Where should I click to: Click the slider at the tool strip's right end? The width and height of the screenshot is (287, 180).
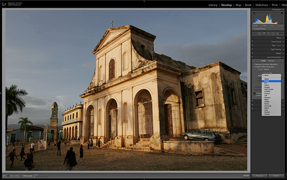[280, 34]
